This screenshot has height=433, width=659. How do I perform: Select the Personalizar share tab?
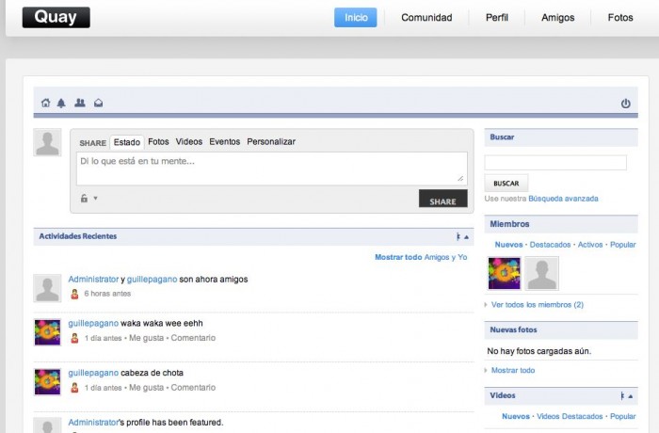pyautogui.click(x=271, y=142)
